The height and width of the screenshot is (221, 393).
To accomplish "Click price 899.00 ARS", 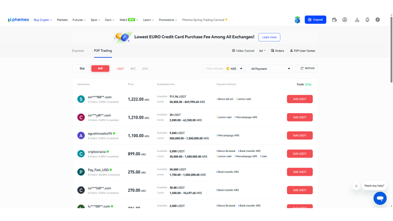I will tap(136, 154).
